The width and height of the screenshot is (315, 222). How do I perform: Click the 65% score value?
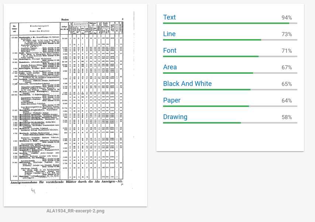287,84
